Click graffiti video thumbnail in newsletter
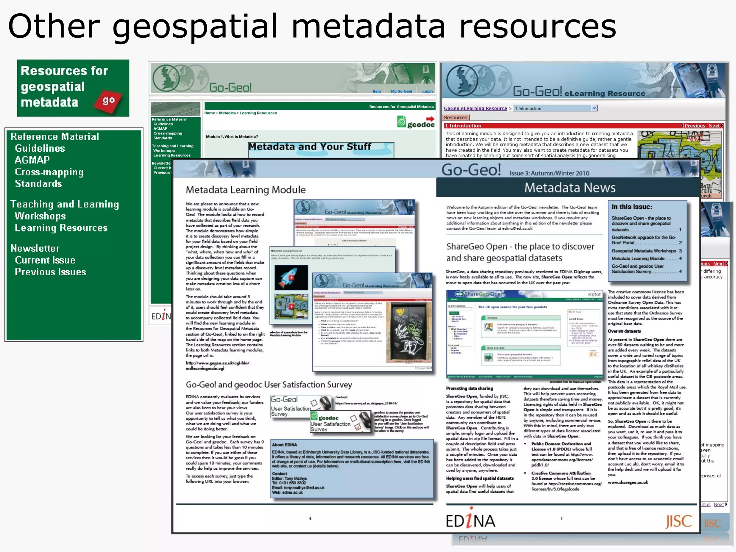The image size is (736, 552). pyautogui.click(x=291, y=307)
